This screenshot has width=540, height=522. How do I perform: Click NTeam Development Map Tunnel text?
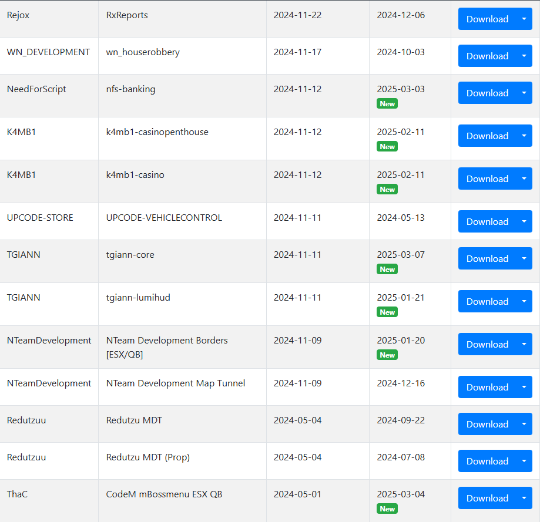point(176,383)
